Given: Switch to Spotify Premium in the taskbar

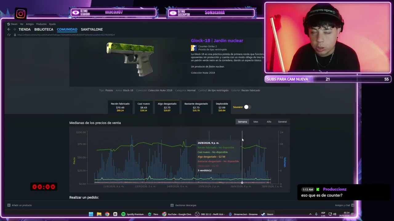Looking at the screenshot, I should coord(132,214).
